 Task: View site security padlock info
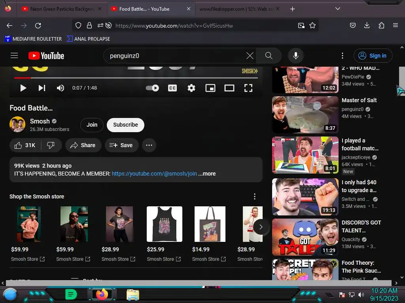coord(89,25)
